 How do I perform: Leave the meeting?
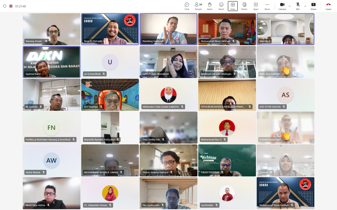(x=328, y=6)
